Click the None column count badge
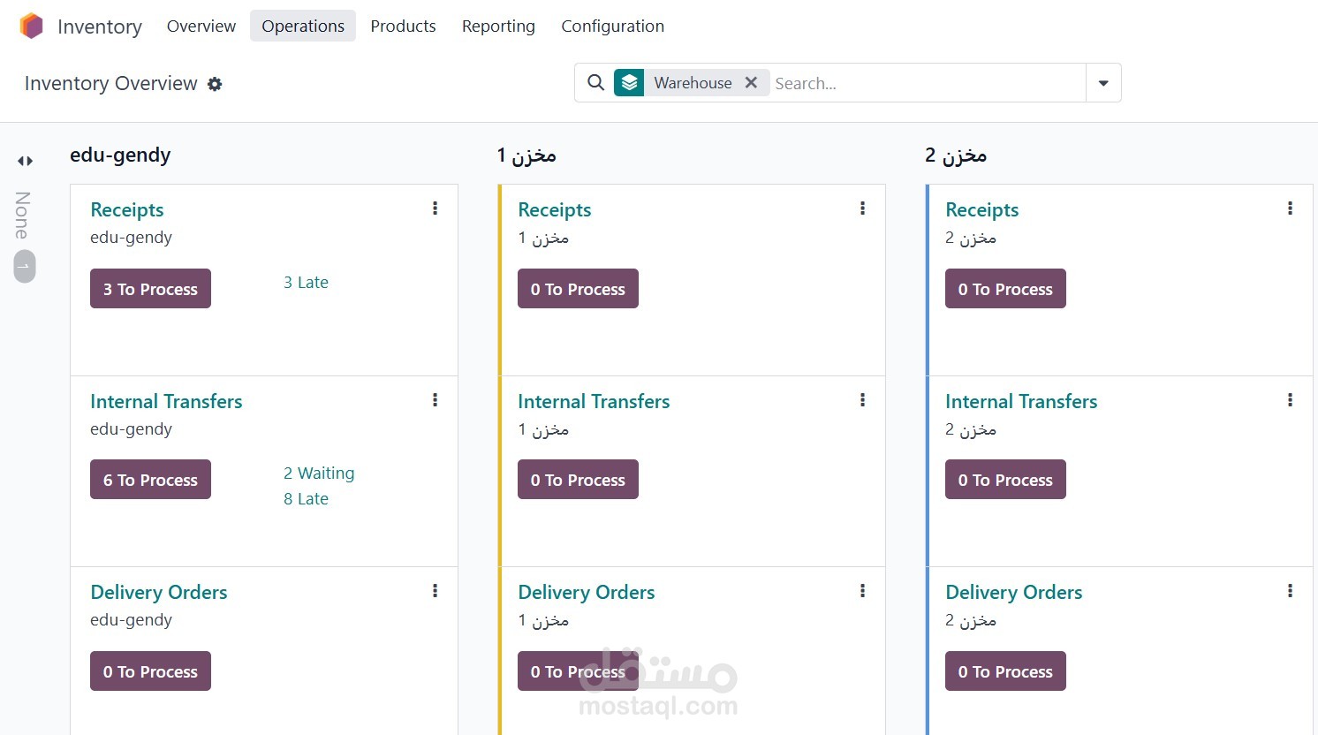The image size is (1318, 735). [25, 267]
